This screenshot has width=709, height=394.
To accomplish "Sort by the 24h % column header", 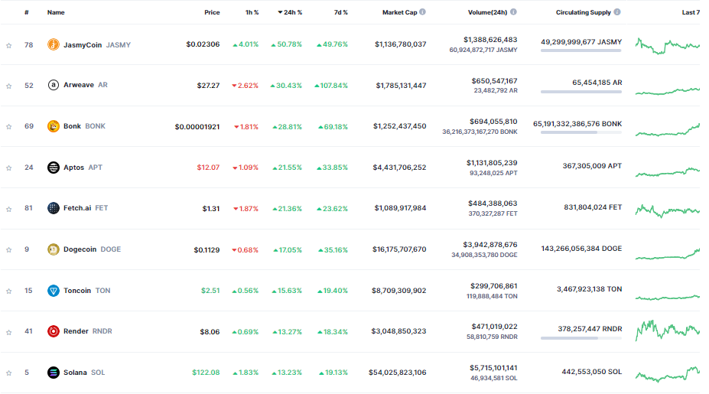I will tap(290, 12).
